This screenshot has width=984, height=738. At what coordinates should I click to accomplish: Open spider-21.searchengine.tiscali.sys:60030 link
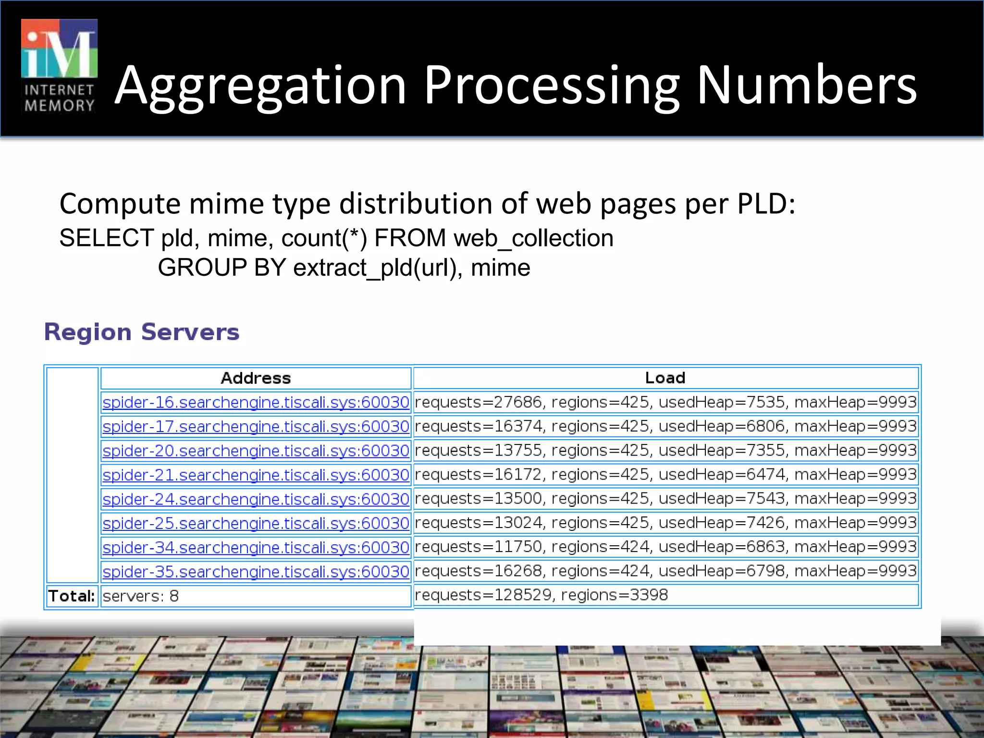pyautogui.click(x=256, y=475)
